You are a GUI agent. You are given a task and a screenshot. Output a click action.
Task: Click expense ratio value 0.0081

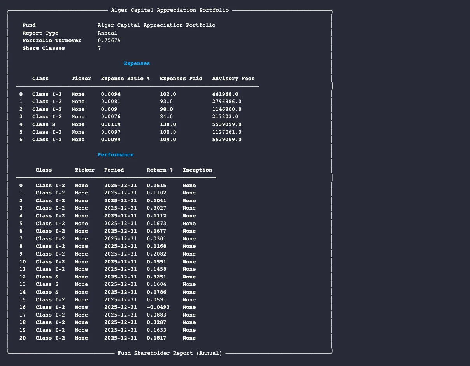click(x=110, y=102)
